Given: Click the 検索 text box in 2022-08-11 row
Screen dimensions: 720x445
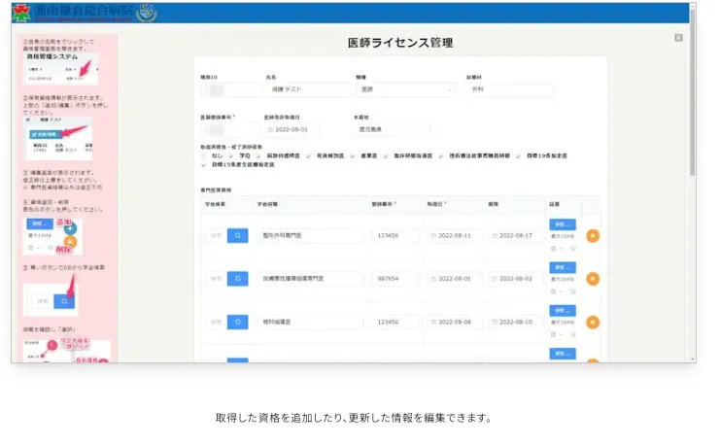Looking at the screenshot, I should [217, 235].
